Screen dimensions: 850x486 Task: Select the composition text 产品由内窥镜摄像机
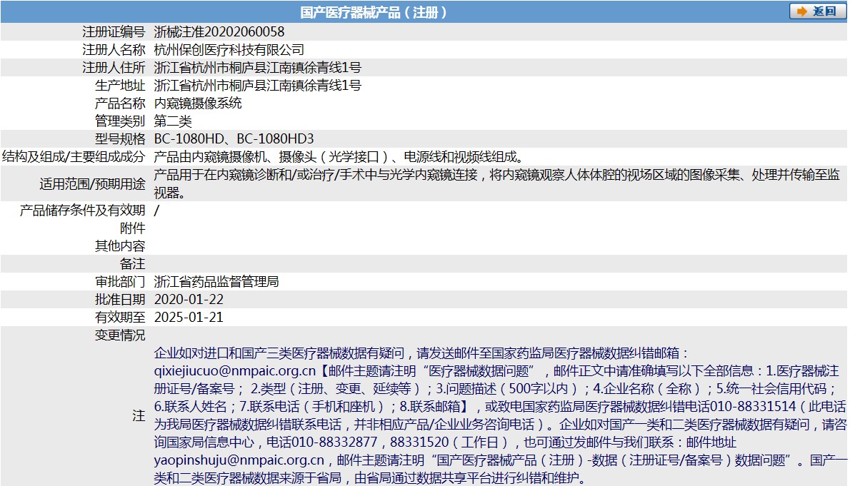(210, 157)
